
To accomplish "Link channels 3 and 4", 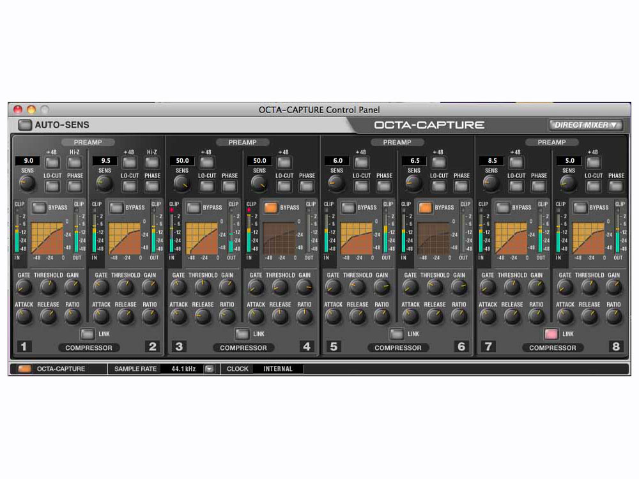I will click(x=242, y=334).
